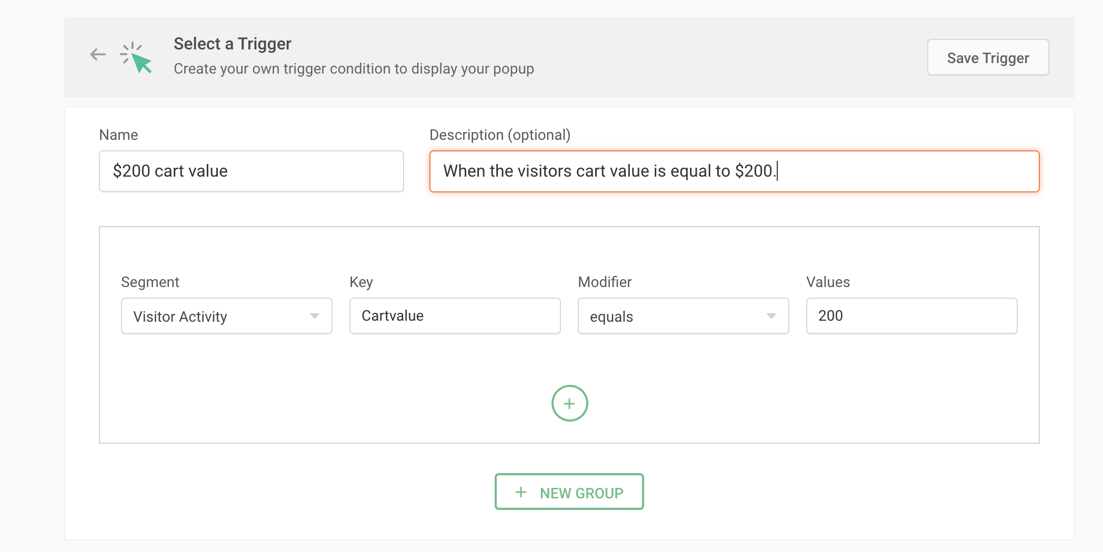This screenshot has width=1103, height=552.
Task: Click the Values column label
Action: click(x=828, y=282)
